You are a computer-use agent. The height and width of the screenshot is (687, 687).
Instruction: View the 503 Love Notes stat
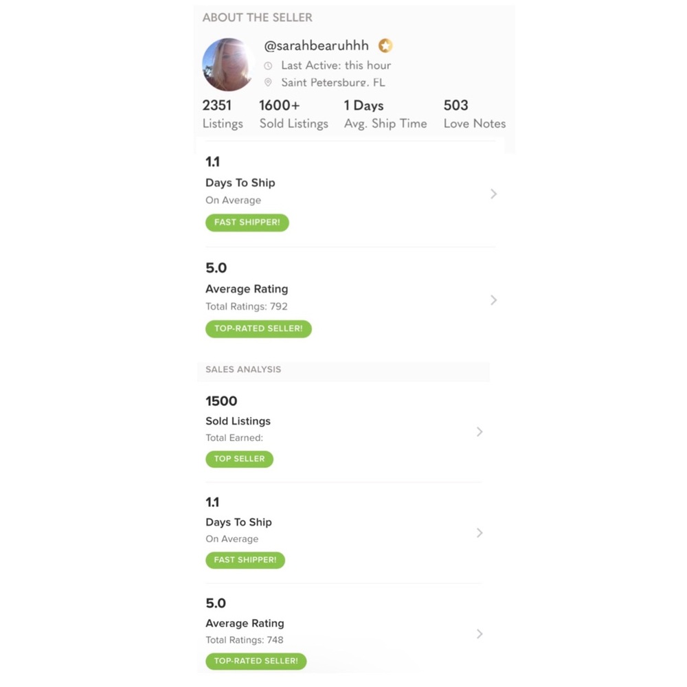(475, 114)
